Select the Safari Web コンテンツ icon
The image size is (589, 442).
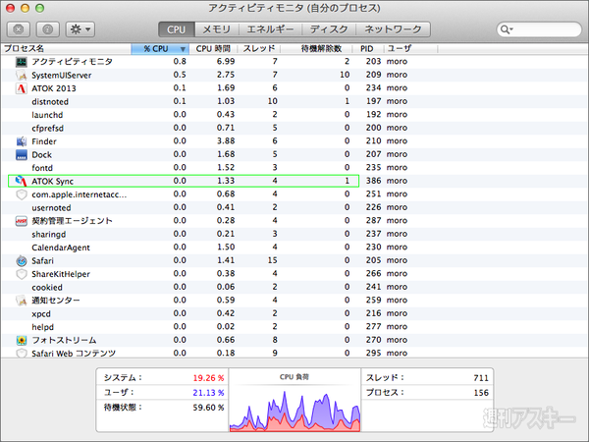[x=22, y=353]
